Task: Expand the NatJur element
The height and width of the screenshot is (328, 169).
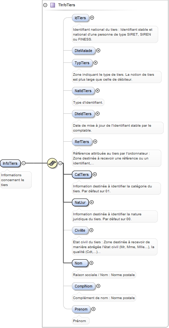Action: pyautogui.click(x=91, y=202)
